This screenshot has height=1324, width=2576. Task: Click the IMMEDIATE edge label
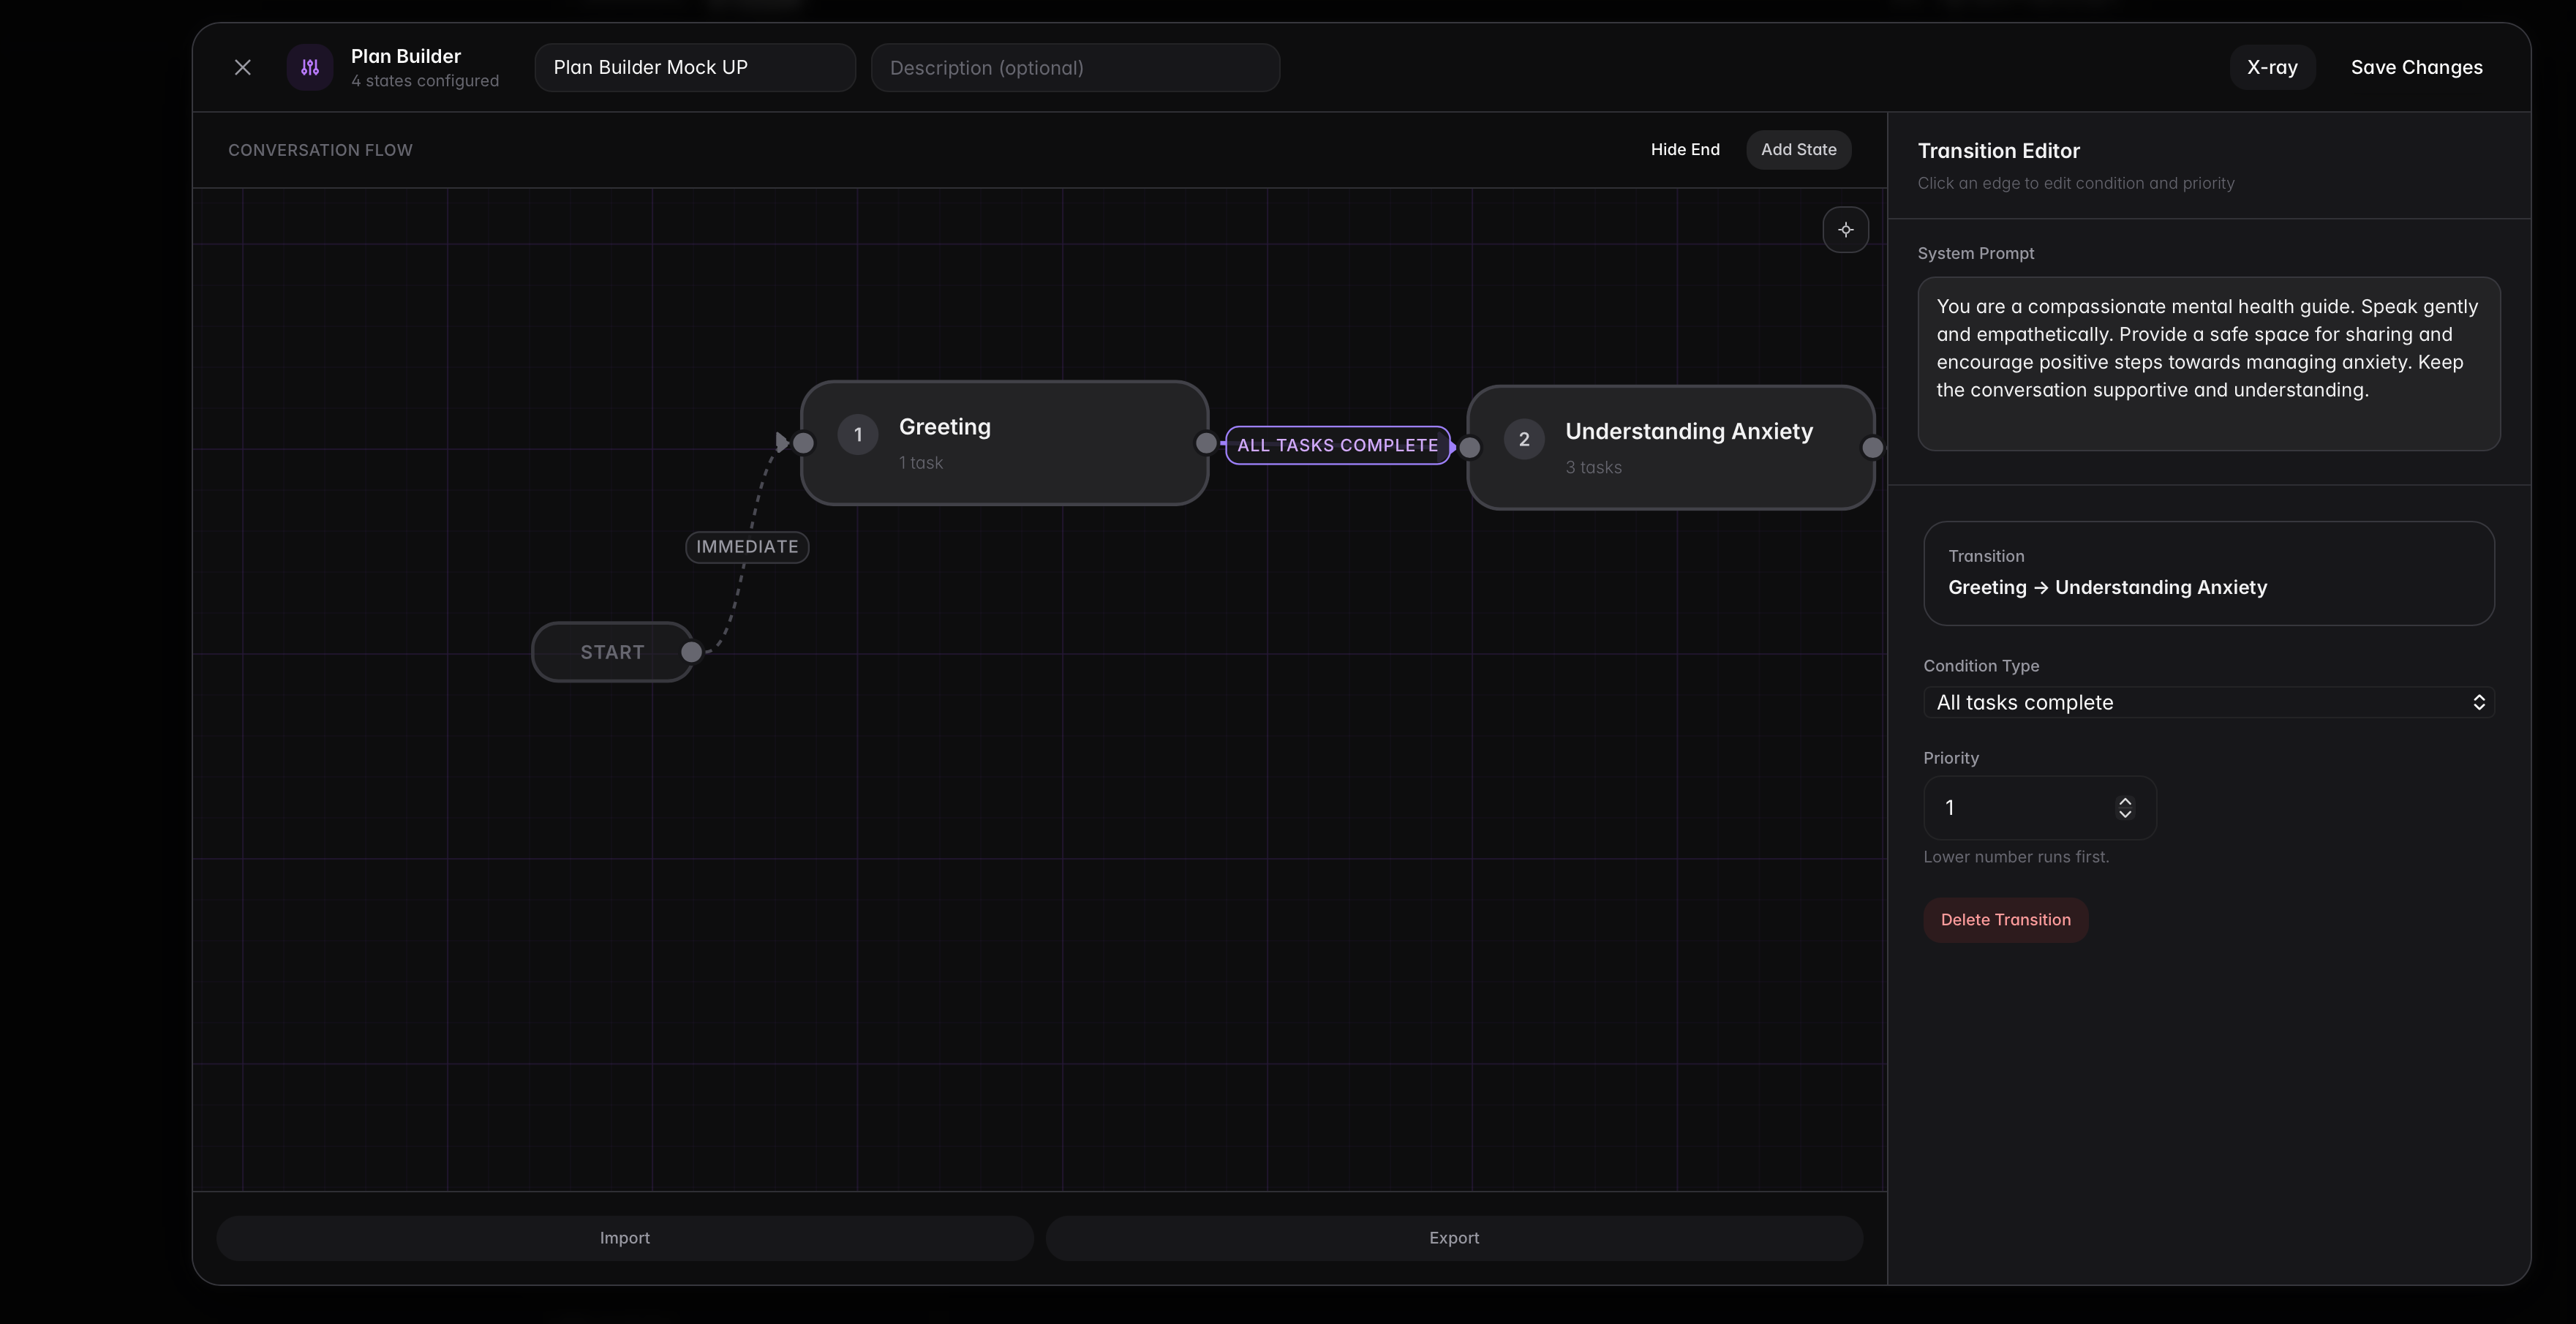747,547
